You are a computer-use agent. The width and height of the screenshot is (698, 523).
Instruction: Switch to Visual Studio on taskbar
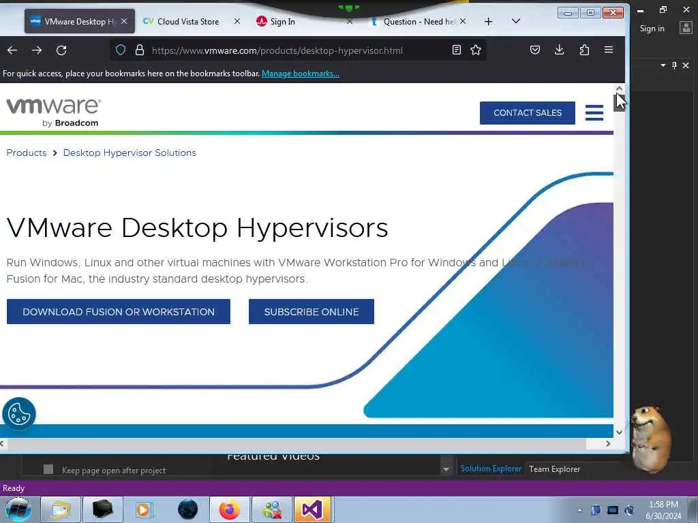pyautogui.click(x=312, y=509)
